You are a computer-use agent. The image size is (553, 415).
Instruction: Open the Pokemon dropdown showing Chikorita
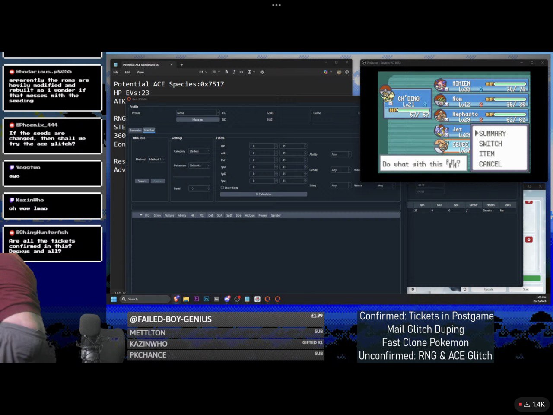[x=199, y=166]
